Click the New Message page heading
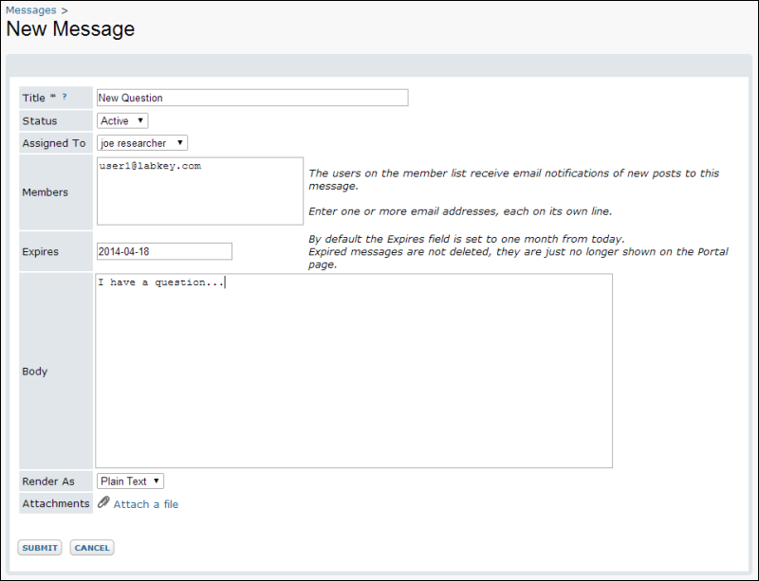 coord(70,29)
